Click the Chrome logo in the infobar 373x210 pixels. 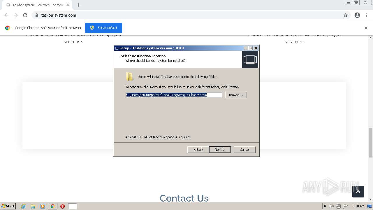[8, 28]
